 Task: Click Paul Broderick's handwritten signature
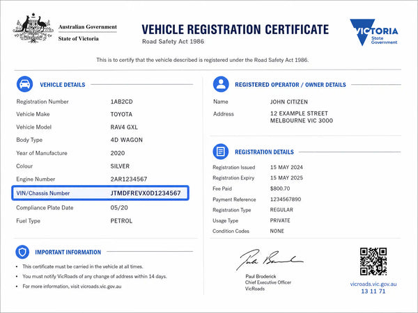tap(269, 259)
